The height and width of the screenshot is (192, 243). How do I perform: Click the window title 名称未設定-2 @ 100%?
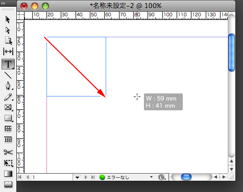pyautogui.click(x=126, y=6)
